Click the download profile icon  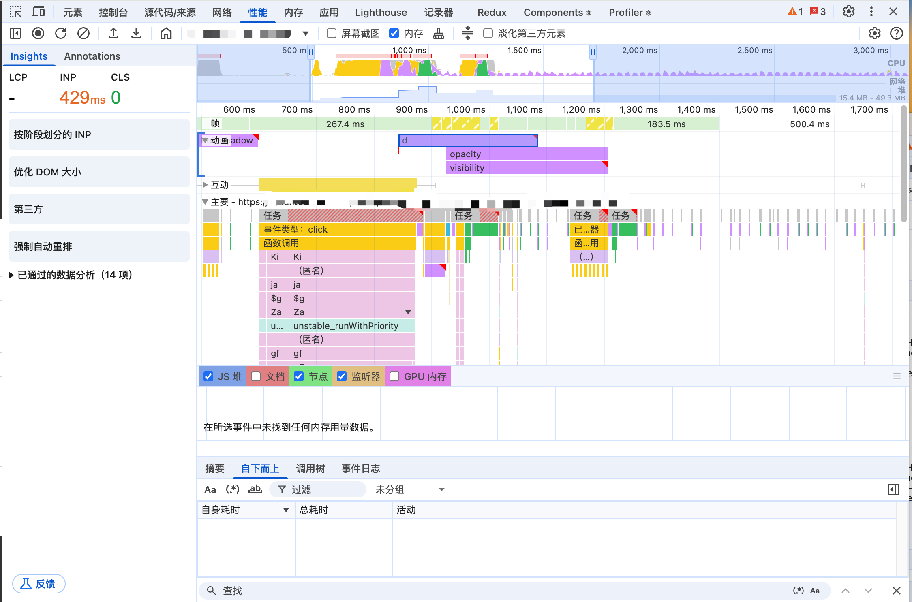click(x=136, y=33)
